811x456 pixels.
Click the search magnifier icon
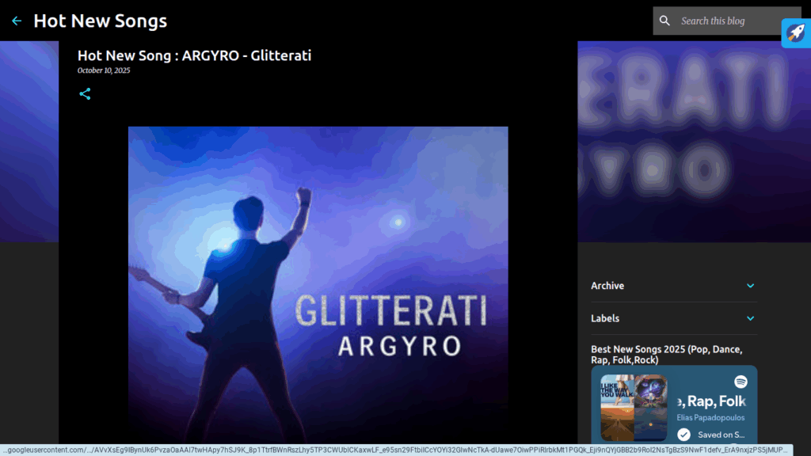point(665,21)
